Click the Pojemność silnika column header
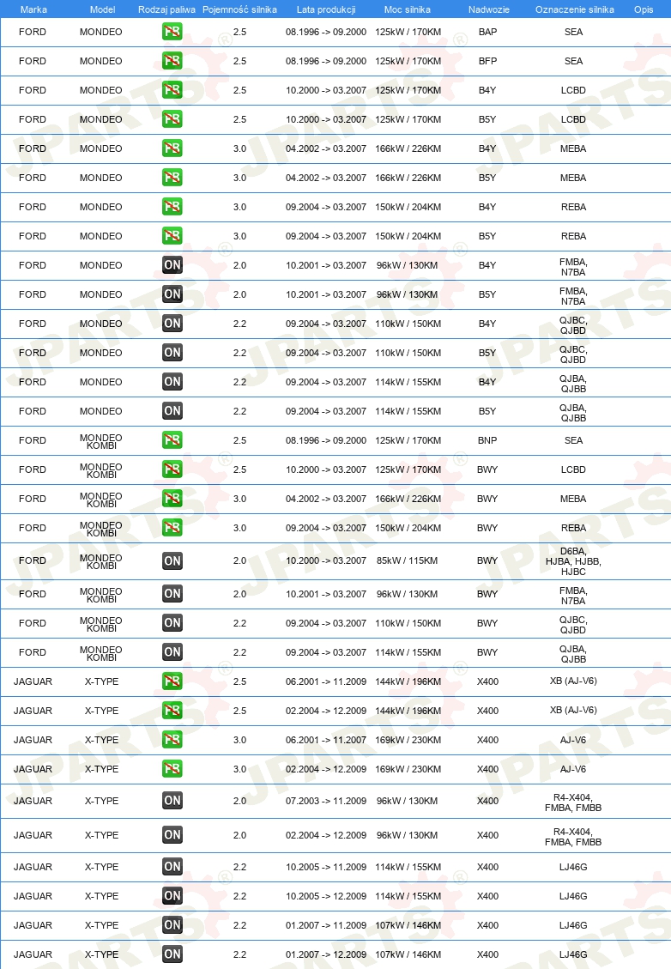 click(239, 9)
